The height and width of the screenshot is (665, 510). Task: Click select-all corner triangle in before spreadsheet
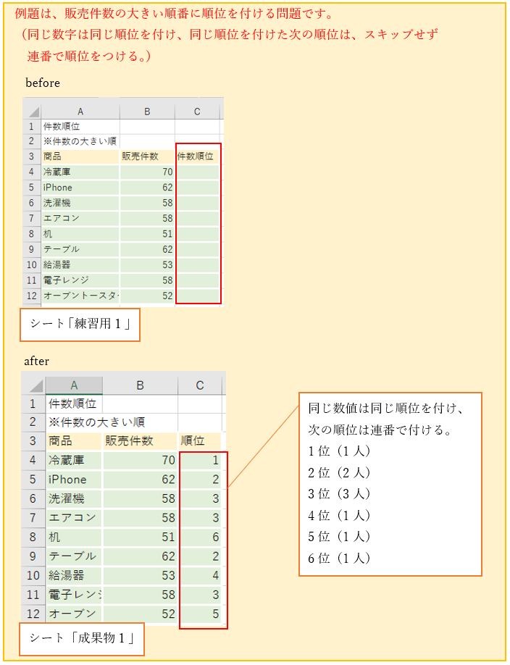[33, 112]
